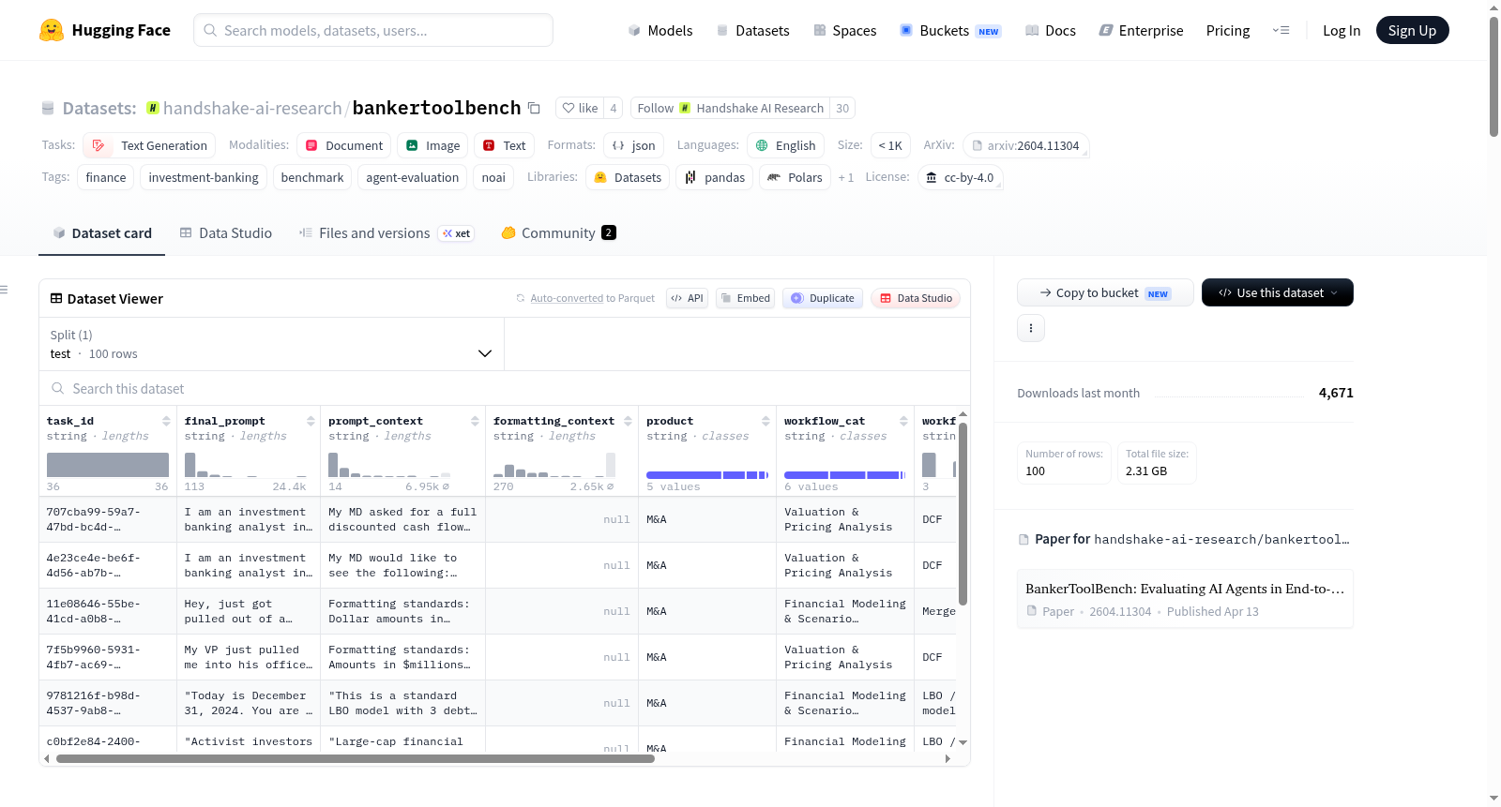Screen dimensions: 1501x807
Task: Sort by the product column arrows
Action: (766, 421)
